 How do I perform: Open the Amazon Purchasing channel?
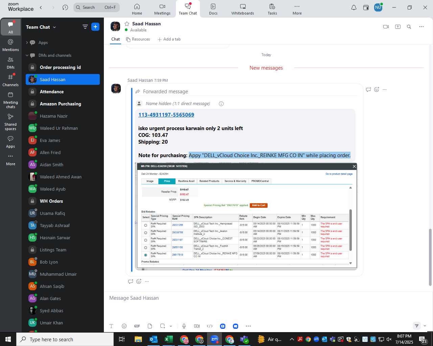(x=63, y=104)
